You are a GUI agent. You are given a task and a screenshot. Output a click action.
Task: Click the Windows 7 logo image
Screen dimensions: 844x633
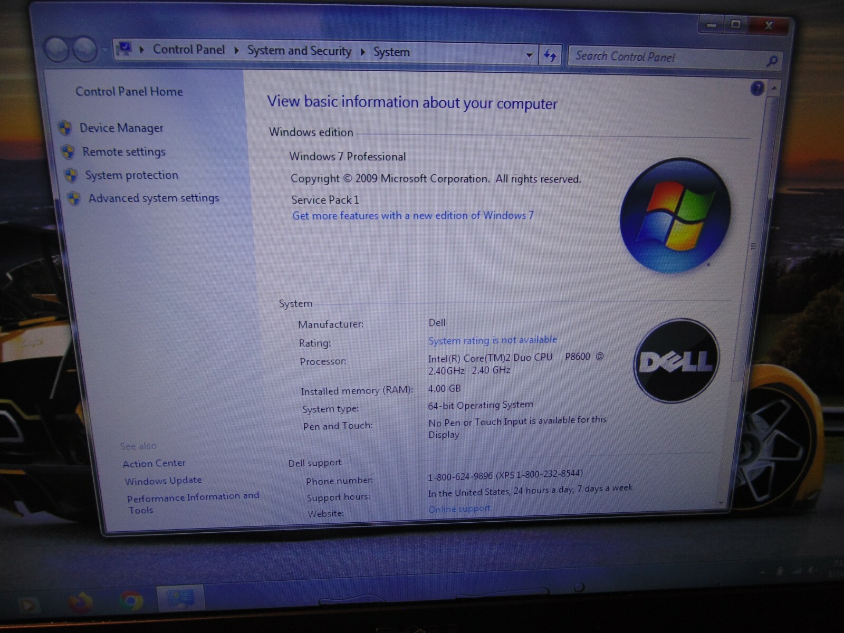[x=675, y=215]
